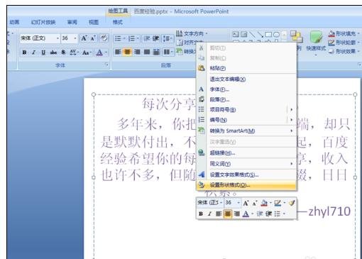Toggle Strikethrough (abc) in the ribbon
The height and width of the screenshot is (259, 362).
[53, 53]
